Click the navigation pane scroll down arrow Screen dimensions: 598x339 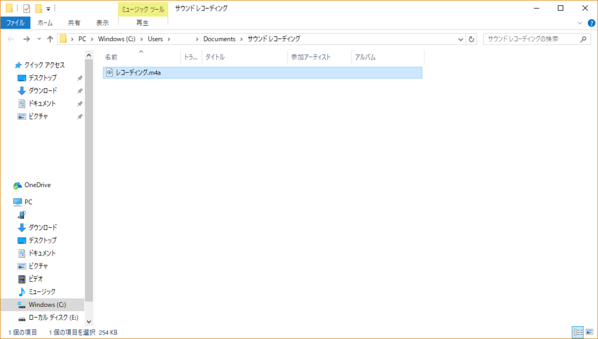[x=89, y=321]
